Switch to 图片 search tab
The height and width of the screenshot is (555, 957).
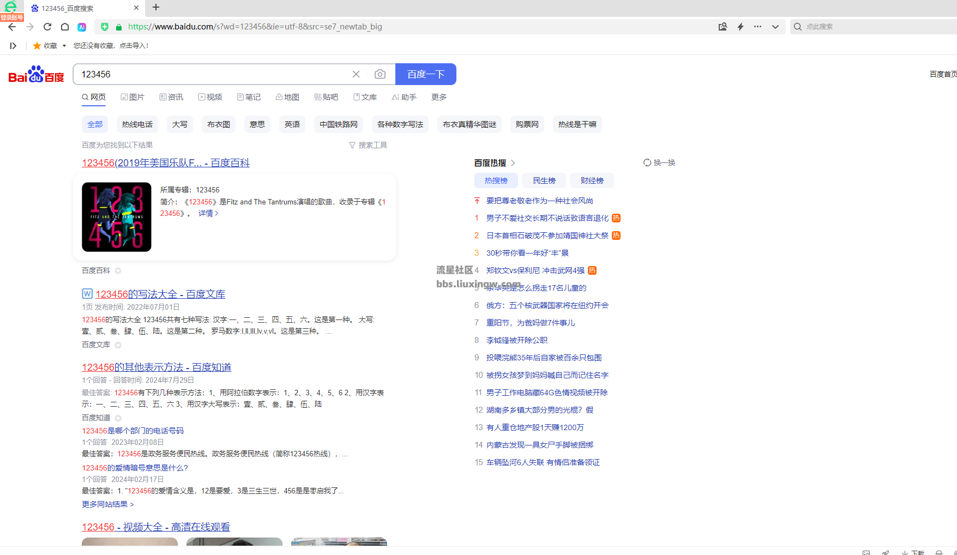[x=133, y=97]
